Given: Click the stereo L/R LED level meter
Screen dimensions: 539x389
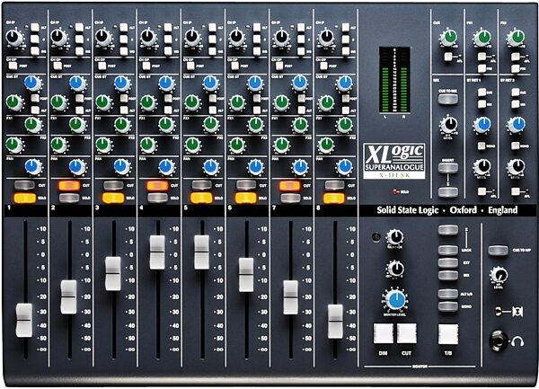Looking at the screenshot, I should pos(394,79).
